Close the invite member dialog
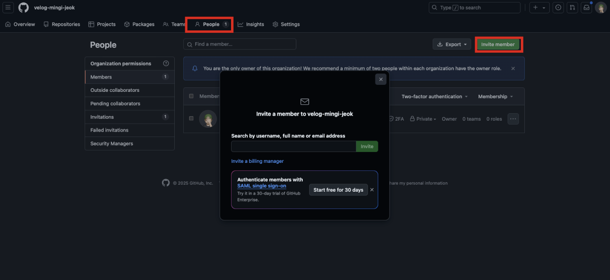The width and height of the screenshot is (610, 280). (381, 79)
